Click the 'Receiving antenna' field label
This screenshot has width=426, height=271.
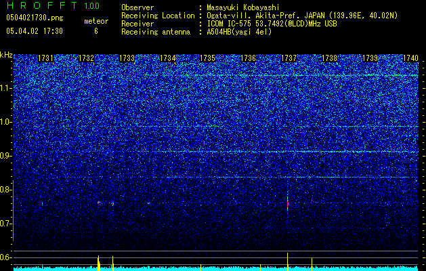pos(156,32)
